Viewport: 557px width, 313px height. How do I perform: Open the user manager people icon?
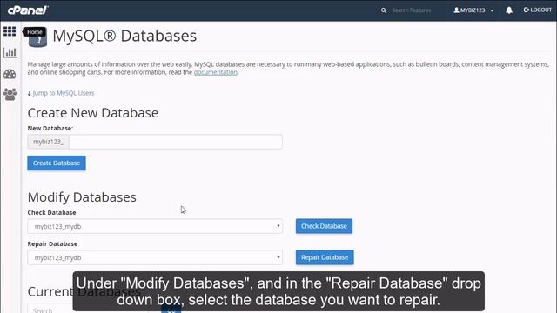click(10, 94)
